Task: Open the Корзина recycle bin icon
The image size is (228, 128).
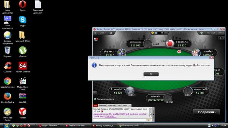Action: [7, 52]
